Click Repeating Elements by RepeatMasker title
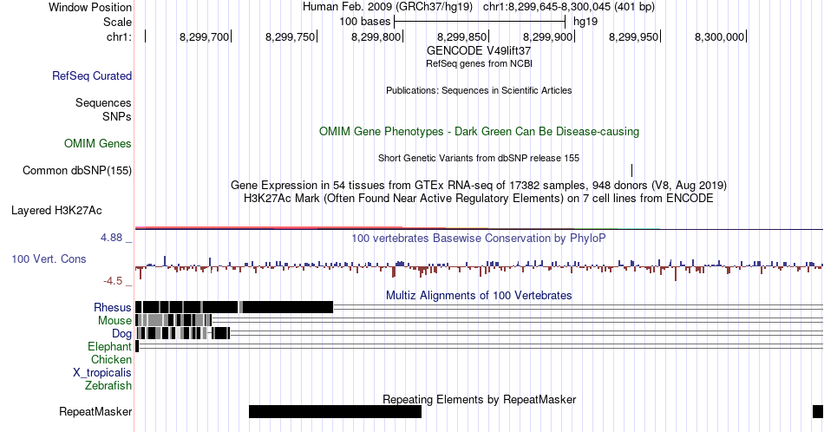824x432 pixels. pos(479,399)
